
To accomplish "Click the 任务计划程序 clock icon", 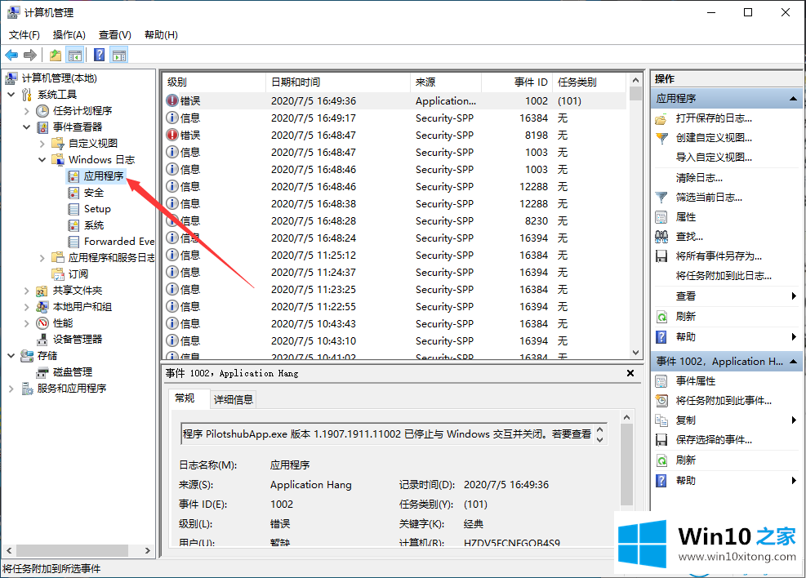I will click(x=42, y=111).
